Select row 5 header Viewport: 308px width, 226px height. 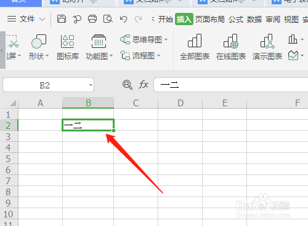click(x=8, y=158)
